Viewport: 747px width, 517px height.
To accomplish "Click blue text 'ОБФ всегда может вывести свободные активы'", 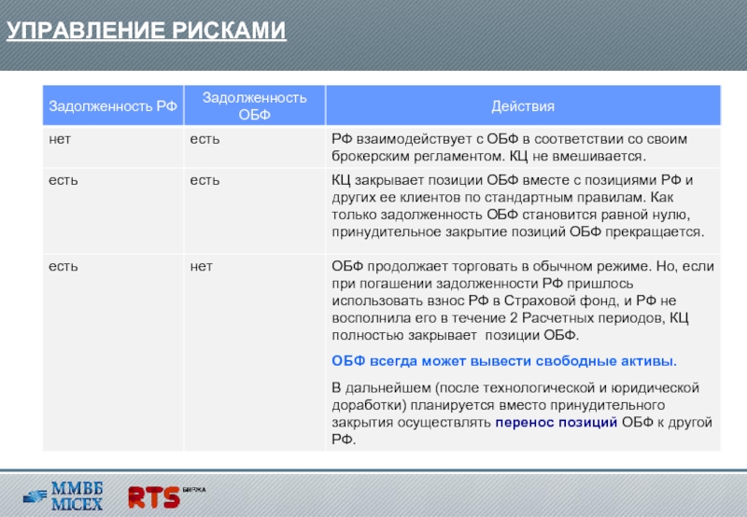I will click(x=504, y=361).
